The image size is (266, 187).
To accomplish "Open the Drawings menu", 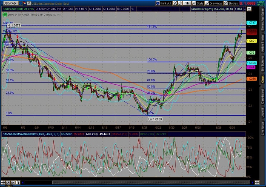I will pos(214,3).
